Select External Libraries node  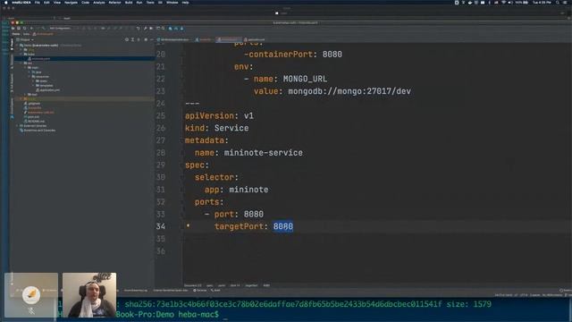pyautogui.click(x=33, y=126)
